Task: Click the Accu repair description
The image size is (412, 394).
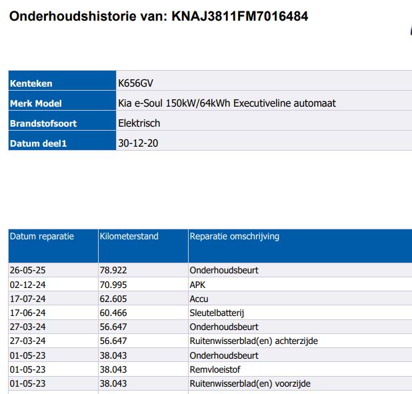Action: pos(199,299)
